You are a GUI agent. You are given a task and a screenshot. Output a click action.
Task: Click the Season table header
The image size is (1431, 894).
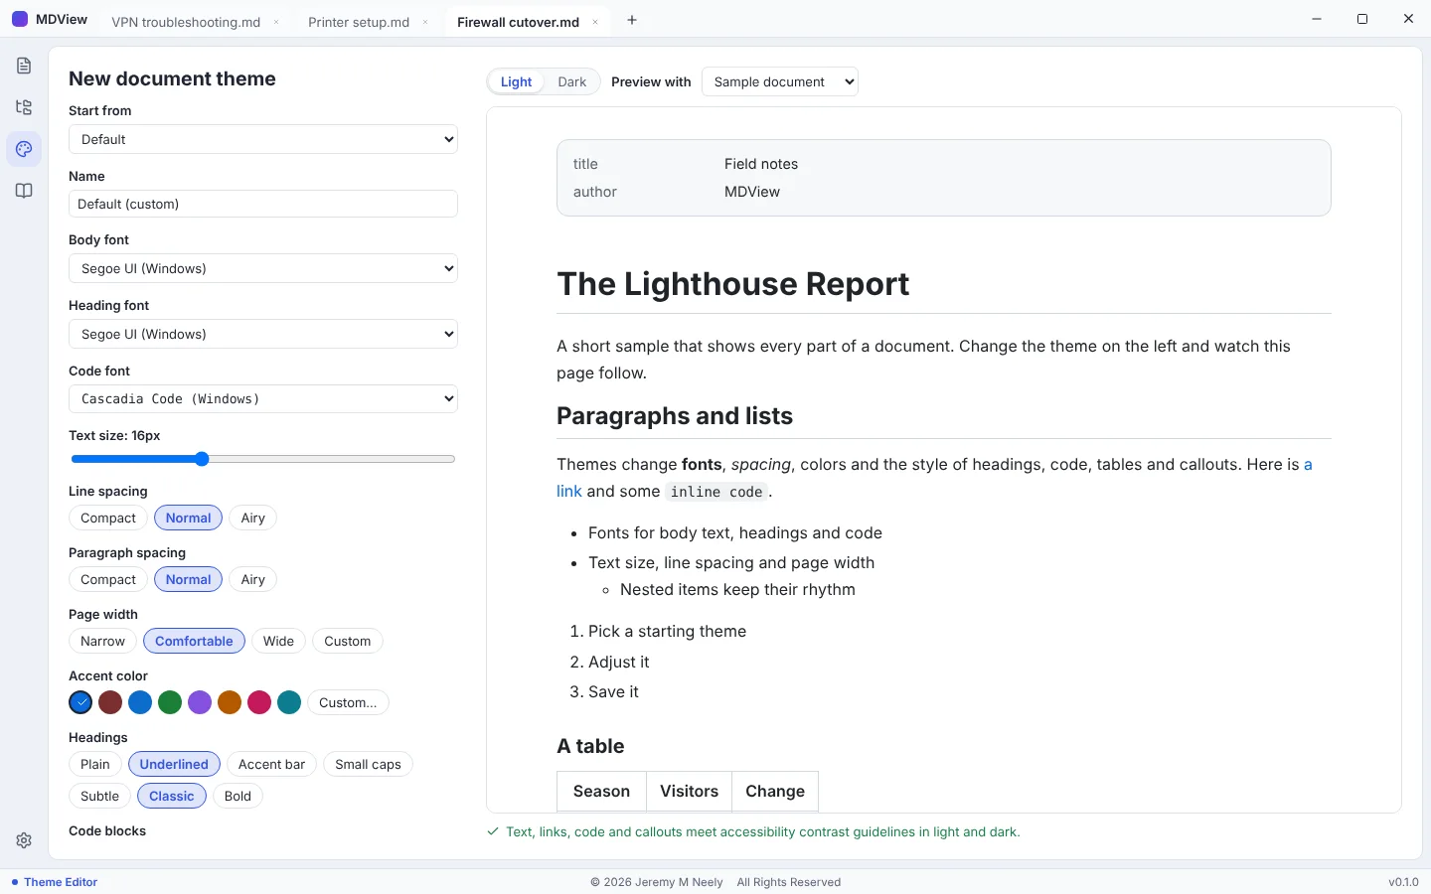coord(601,792)
